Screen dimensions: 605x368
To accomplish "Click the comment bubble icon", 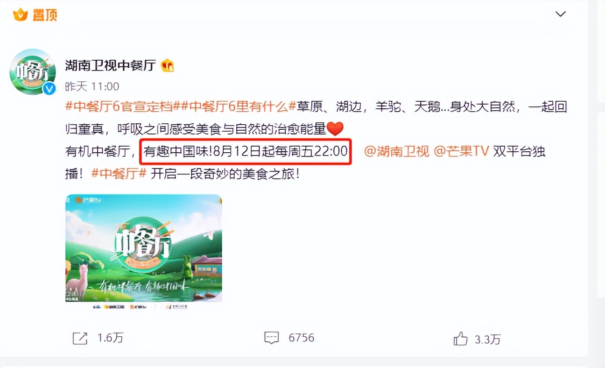I will tap(271, 338).
